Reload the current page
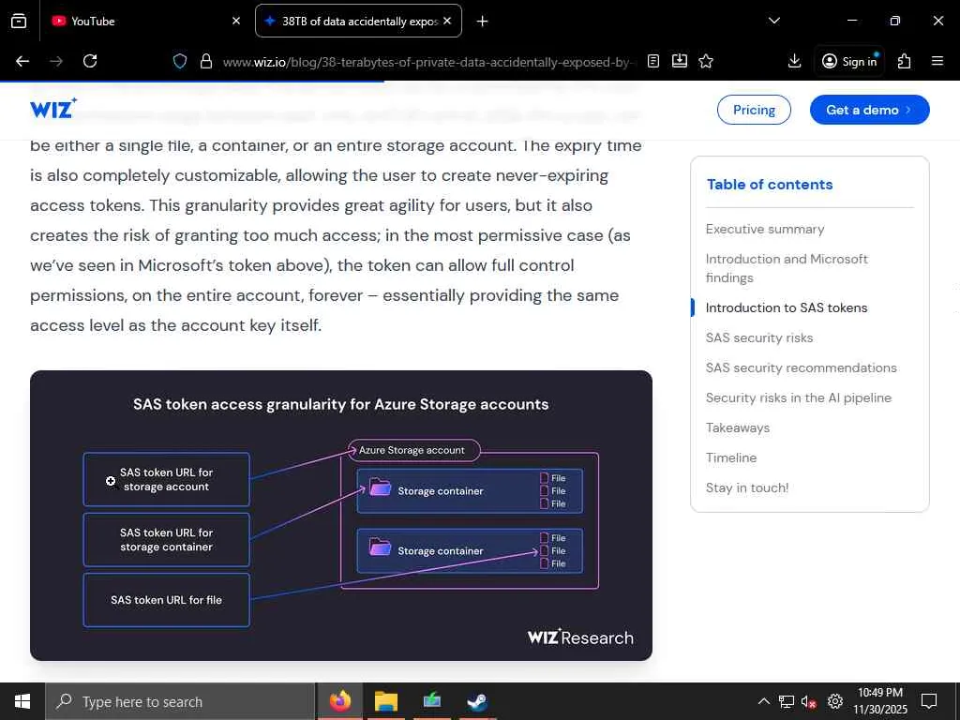This screenshot has height=720, width=960. pyautogui.click(x=90, y=61)
